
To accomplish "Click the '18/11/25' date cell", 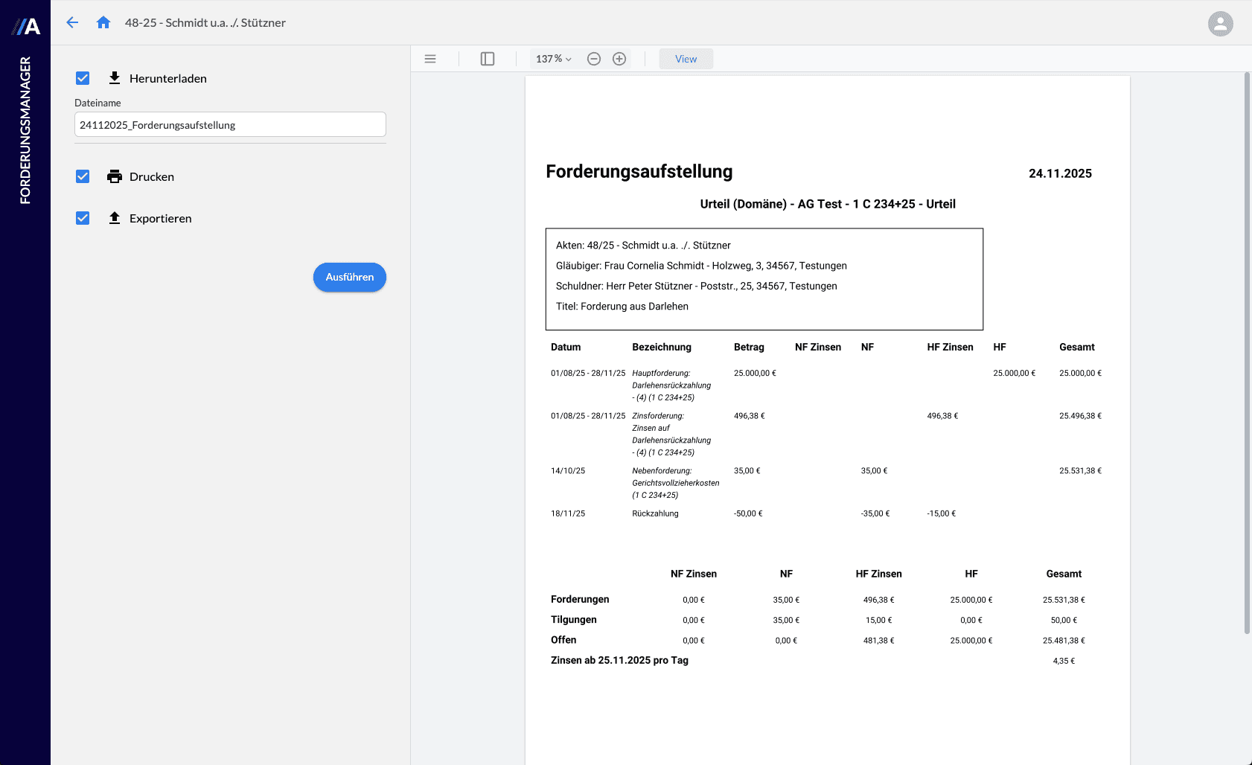I will pyautogui.click(x=568, y=513).
